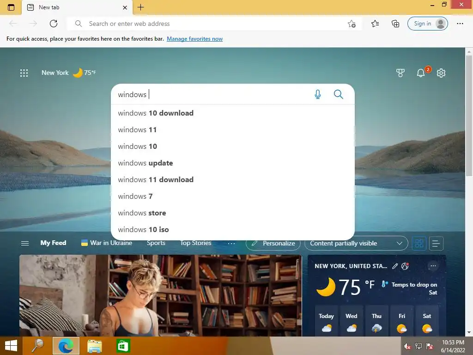Show more feed topics ellipsis
This screenshot has height=355, width=473.
(231, 243)
